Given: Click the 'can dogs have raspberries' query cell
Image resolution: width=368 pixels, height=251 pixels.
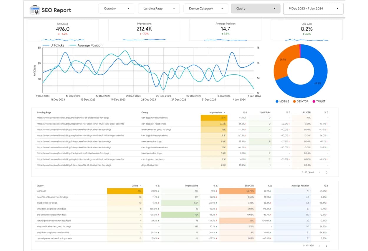Looking at the screenshot, I should (x=154, y=136).
